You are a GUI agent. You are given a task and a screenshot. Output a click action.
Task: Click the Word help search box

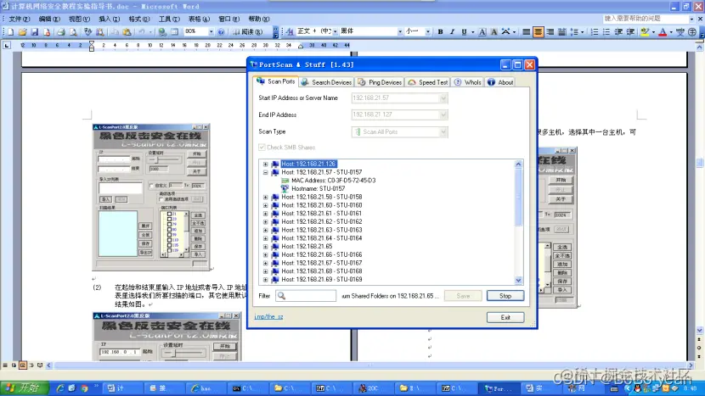[646, 19]
